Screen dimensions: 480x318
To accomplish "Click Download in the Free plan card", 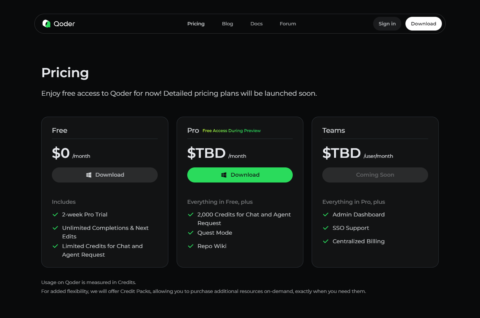I will tap(105, 175).
